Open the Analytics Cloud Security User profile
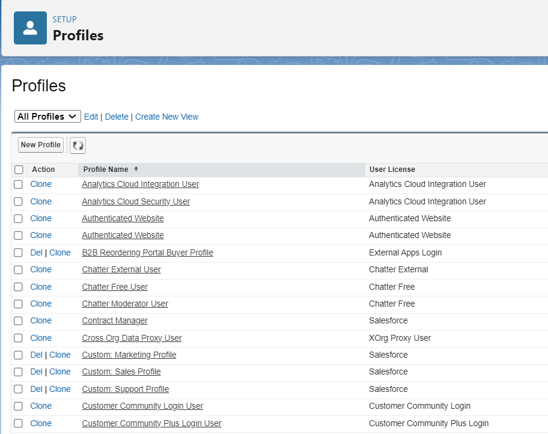This screenshot has width=548, height=434. [136, 201]
